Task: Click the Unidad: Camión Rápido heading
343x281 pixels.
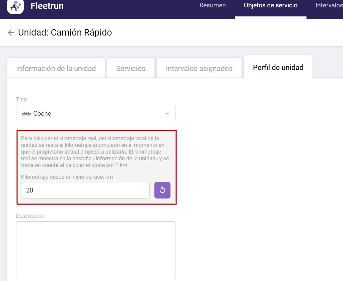Action: pos(65,33)
